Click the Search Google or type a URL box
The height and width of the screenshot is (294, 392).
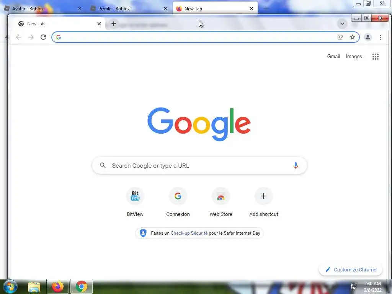pos(199,165)
